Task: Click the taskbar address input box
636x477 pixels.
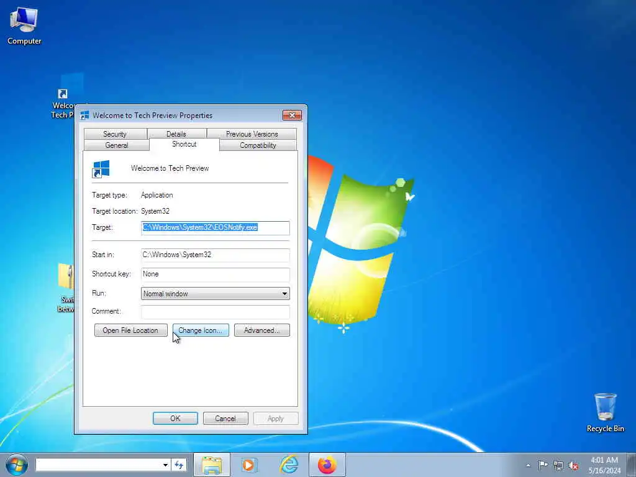Action: point(98,465)
